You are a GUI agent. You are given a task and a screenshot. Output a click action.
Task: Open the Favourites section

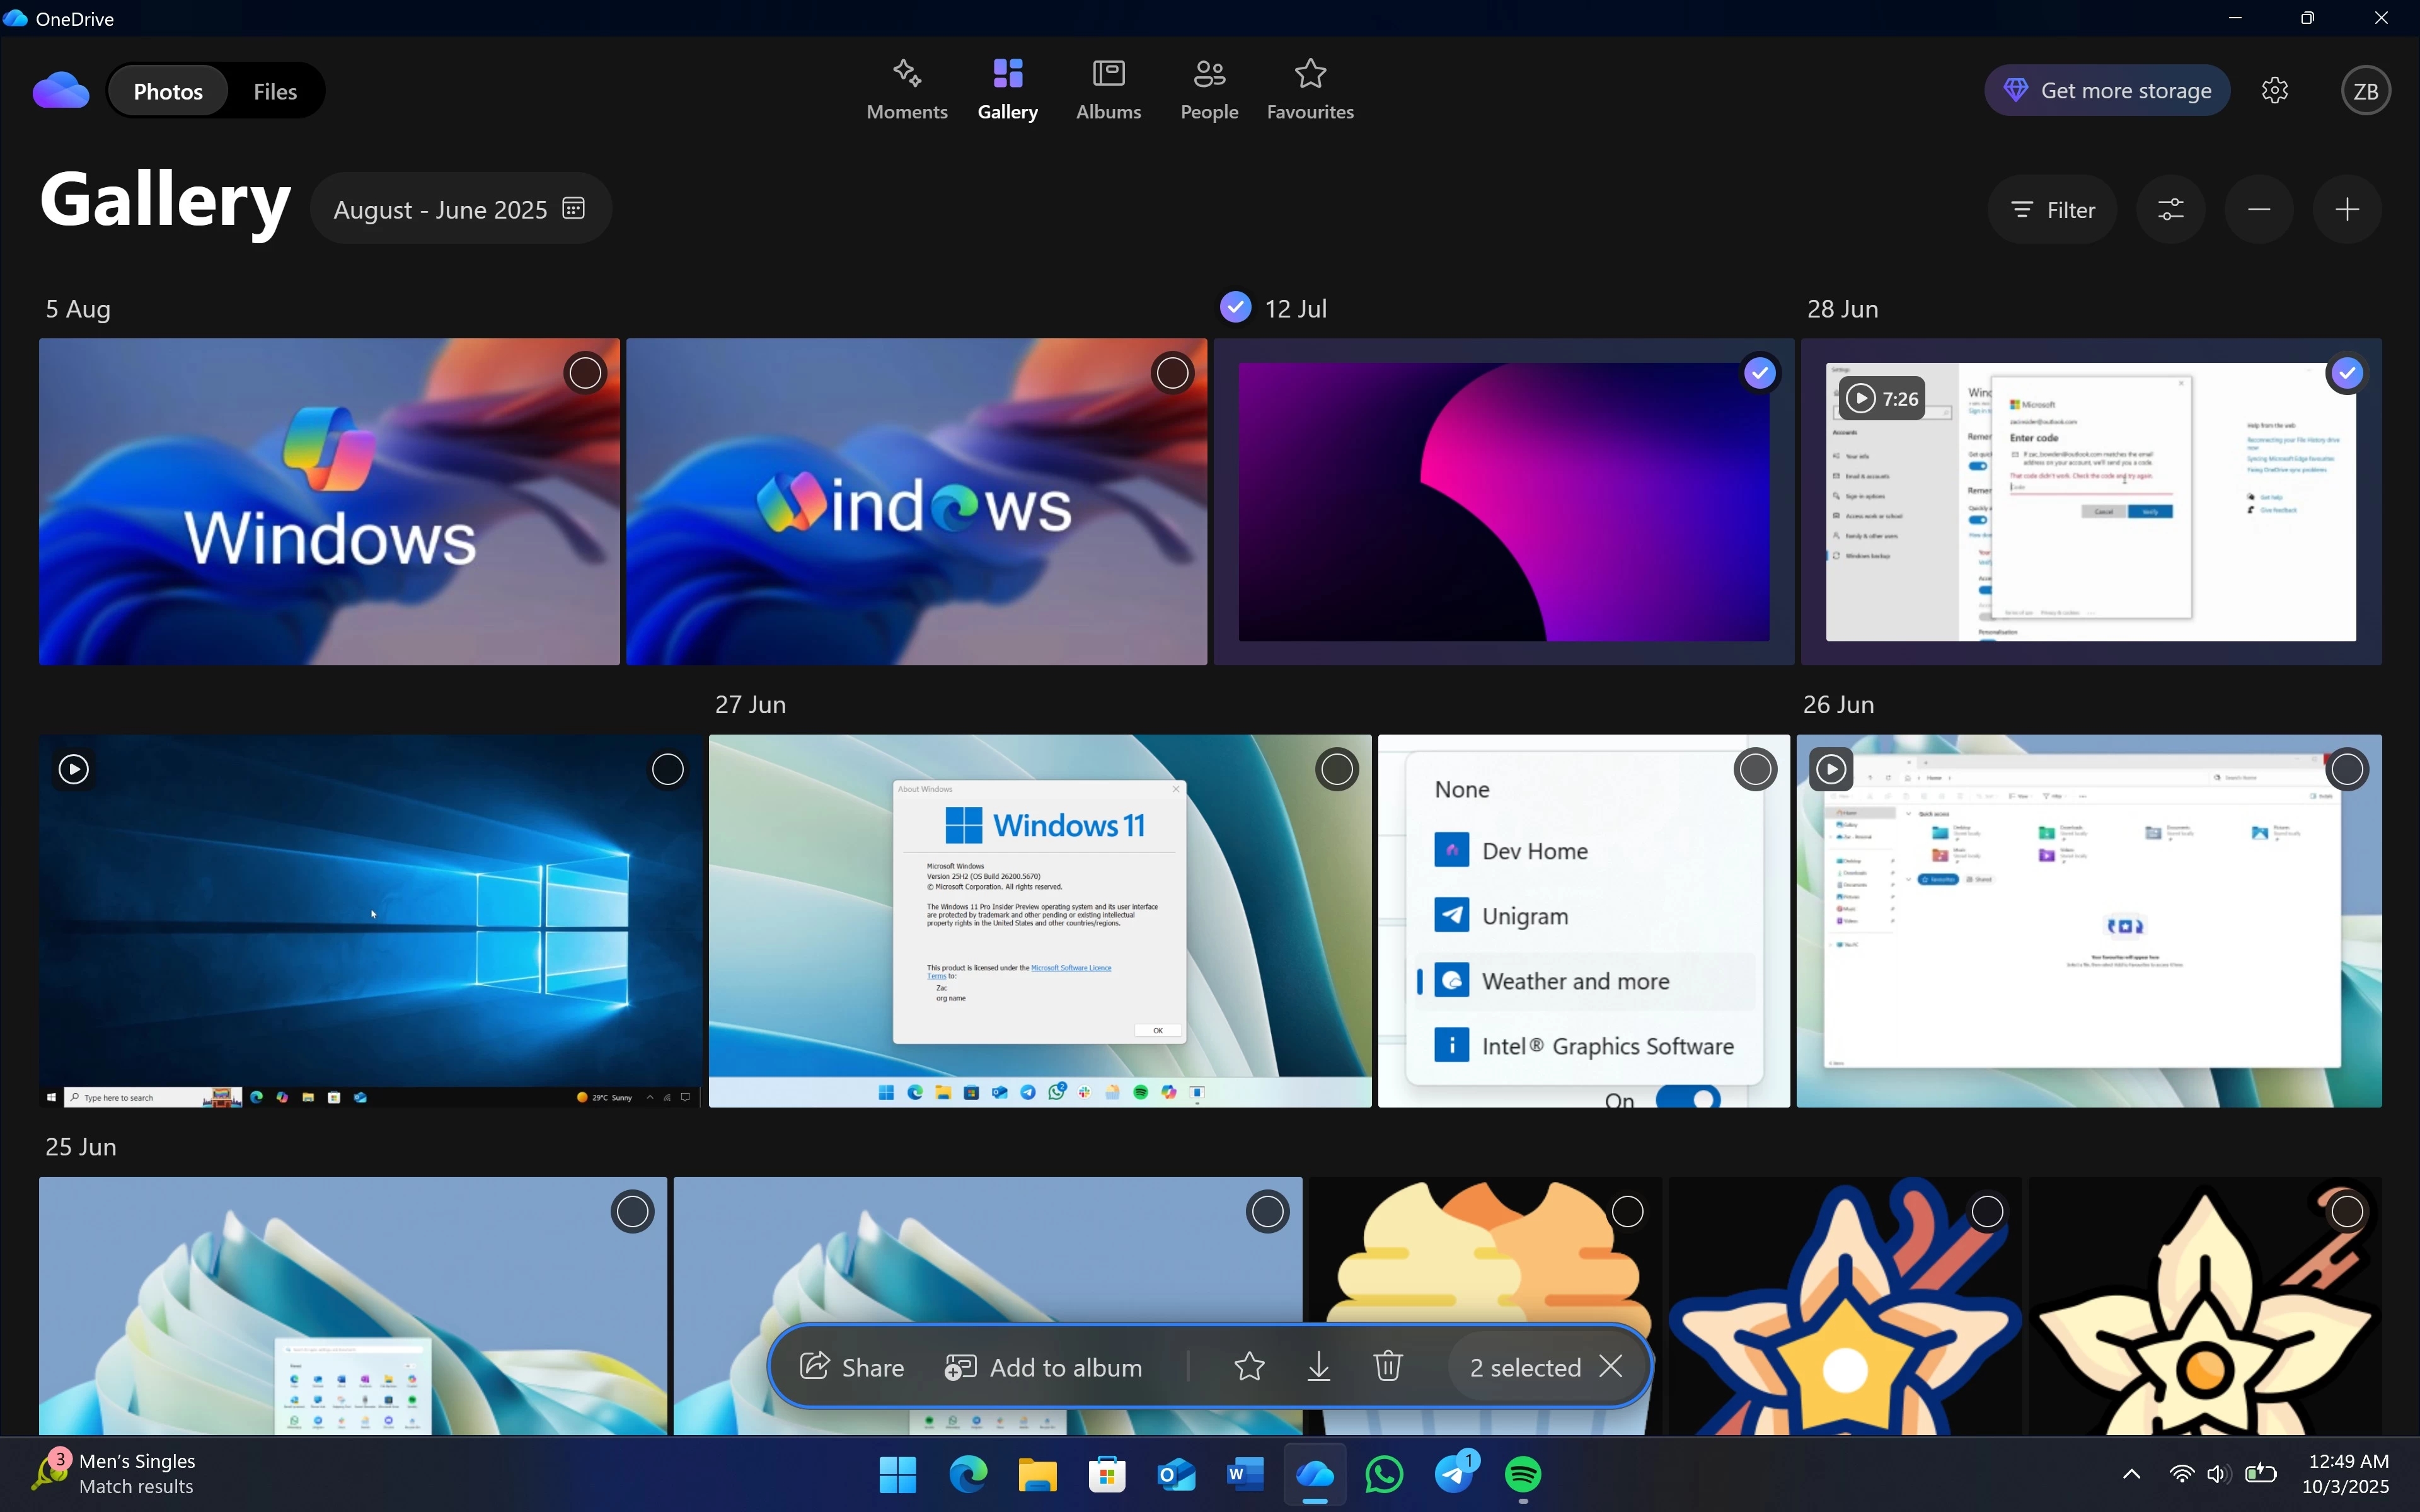click(1310, 89)
